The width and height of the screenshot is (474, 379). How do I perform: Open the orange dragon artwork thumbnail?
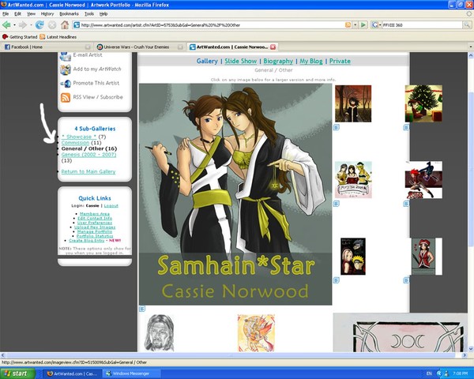click(x=256, y=332)
